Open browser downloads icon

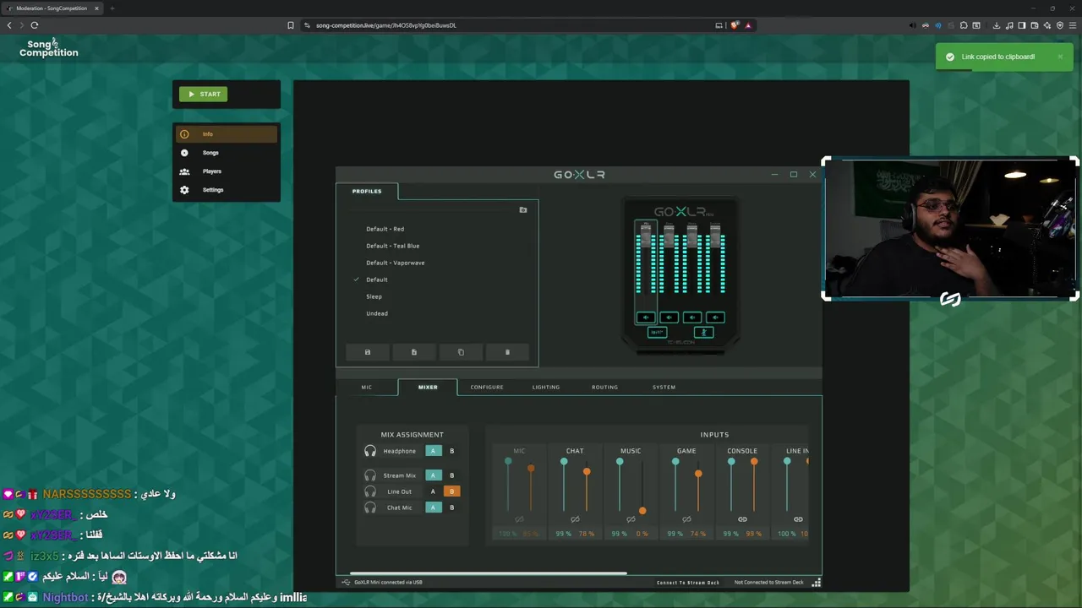997,25
